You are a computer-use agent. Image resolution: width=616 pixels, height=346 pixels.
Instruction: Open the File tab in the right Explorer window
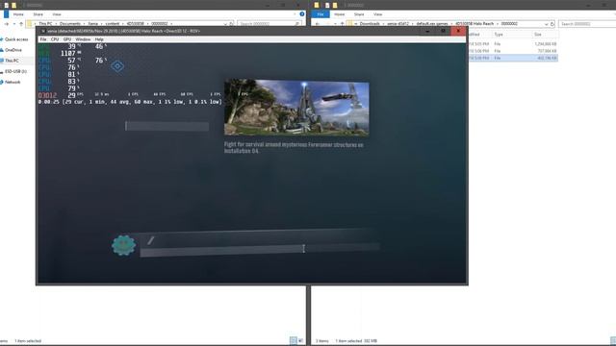[321, 14]
